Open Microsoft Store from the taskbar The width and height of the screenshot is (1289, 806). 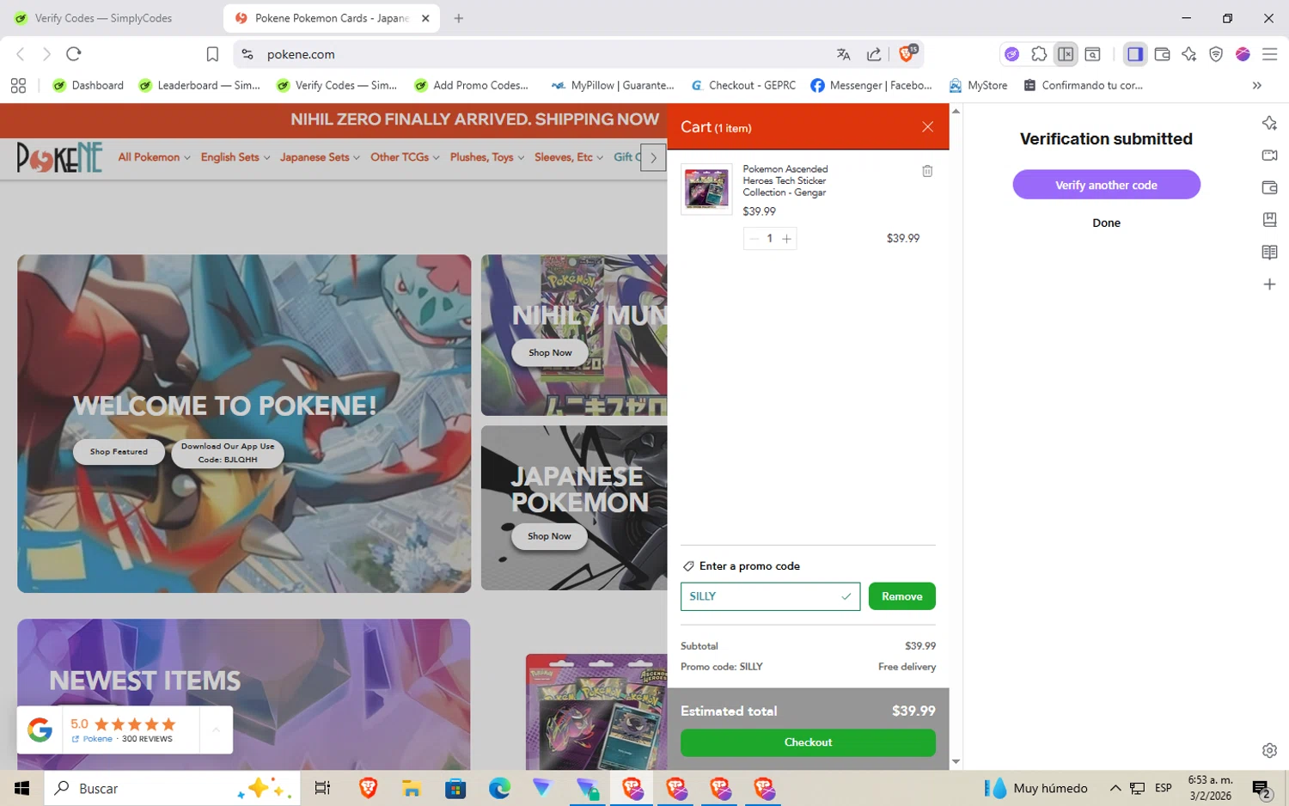pos(455,788)
